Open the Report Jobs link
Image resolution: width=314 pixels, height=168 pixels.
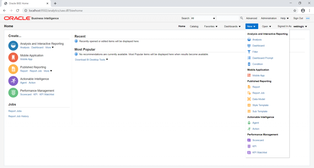[15, 111]
